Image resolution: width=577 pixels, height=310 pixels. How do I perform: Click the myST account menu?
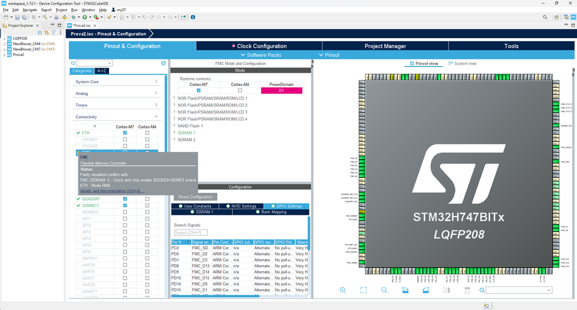(x=118, y=10)
